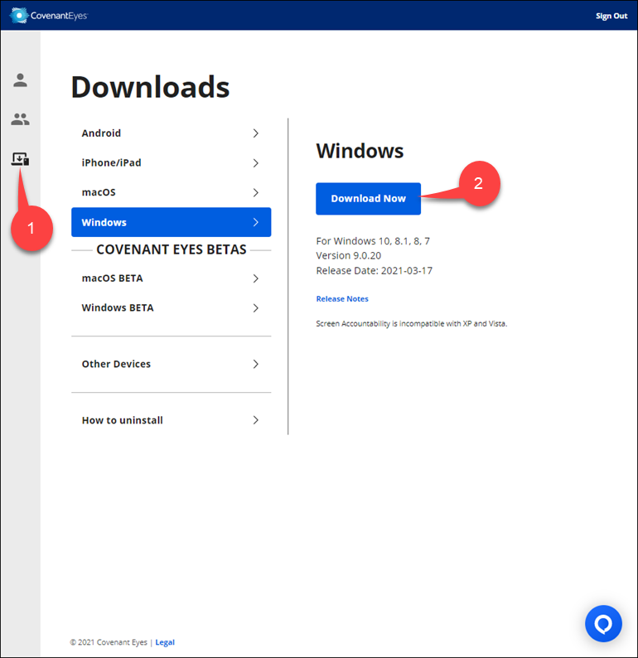Select macOS BETA entry
638x658 pixels.
click(x=172, y=278)
